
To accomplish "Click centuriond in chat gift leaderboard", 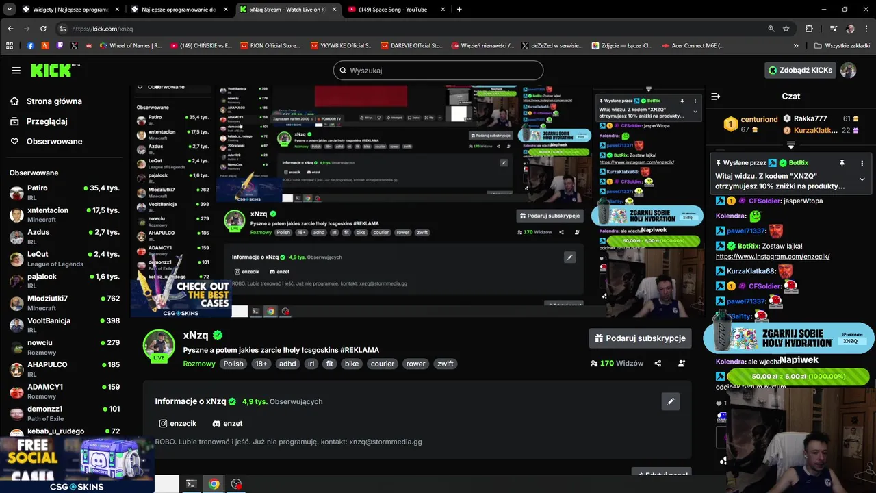I will click(x=759, y=119).
